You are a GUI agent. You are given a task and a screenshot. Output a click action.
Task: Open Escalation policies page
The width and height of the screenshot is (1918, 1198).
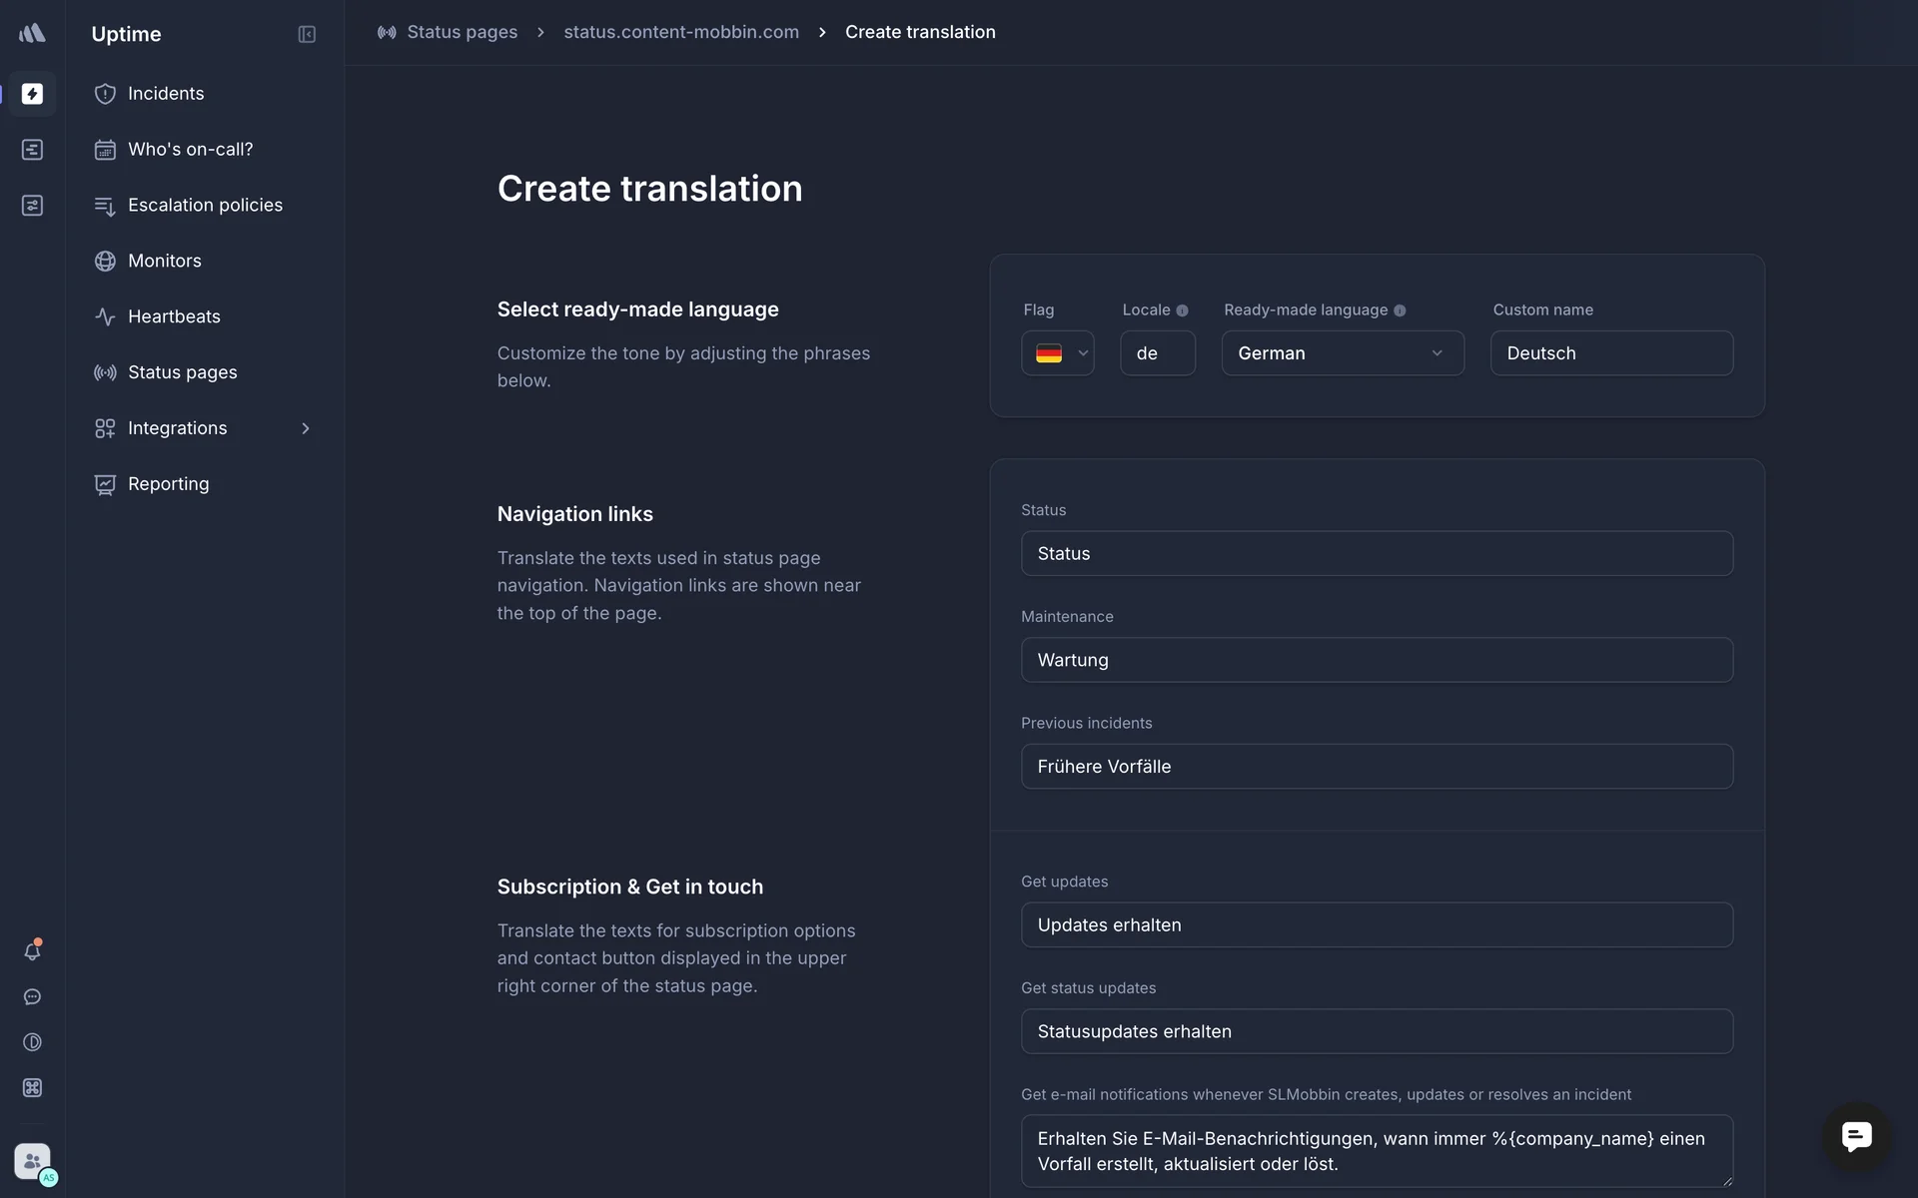click(x=205, y=205)
